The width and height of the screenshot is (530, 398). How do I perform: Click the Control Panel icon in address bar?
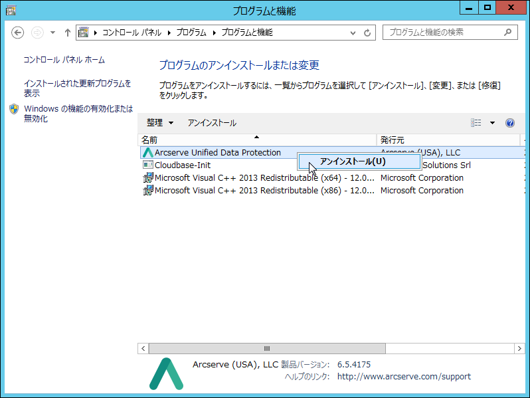coord(84,33)
